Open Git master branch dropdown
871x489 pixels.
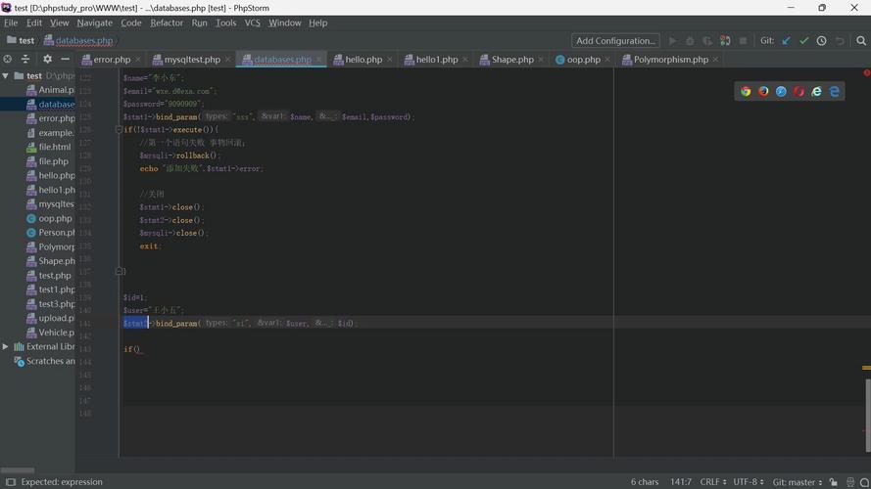click(x=798, y=482)
